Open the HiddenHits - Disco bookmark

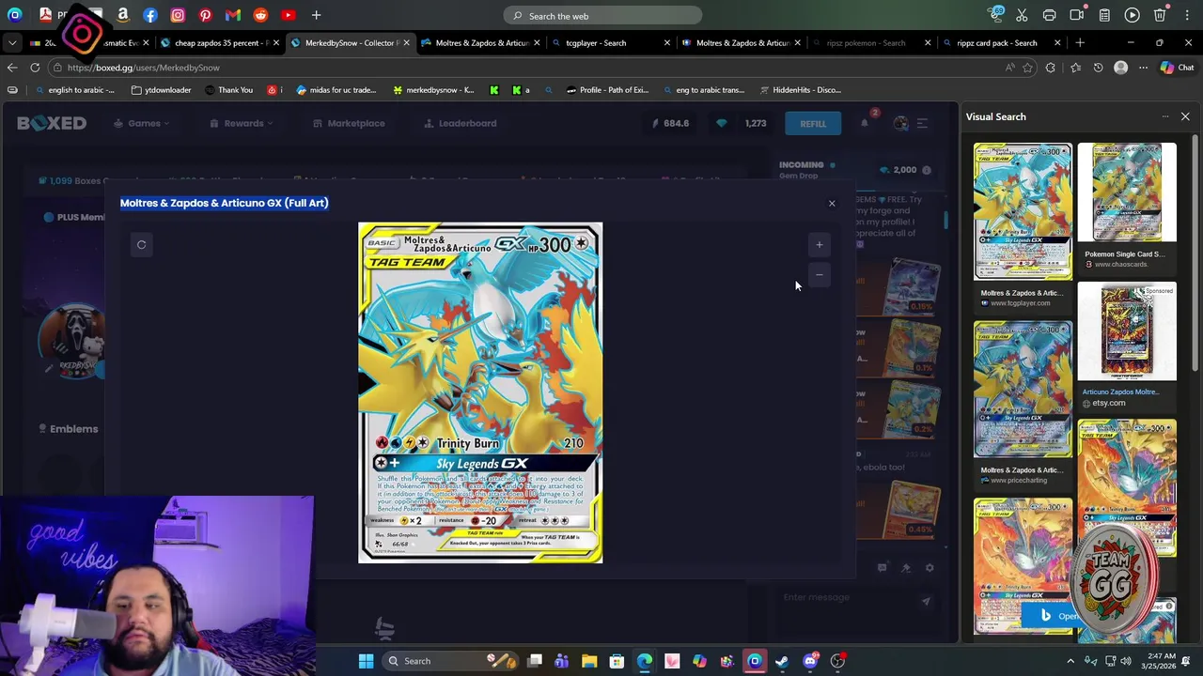[799, 90]
